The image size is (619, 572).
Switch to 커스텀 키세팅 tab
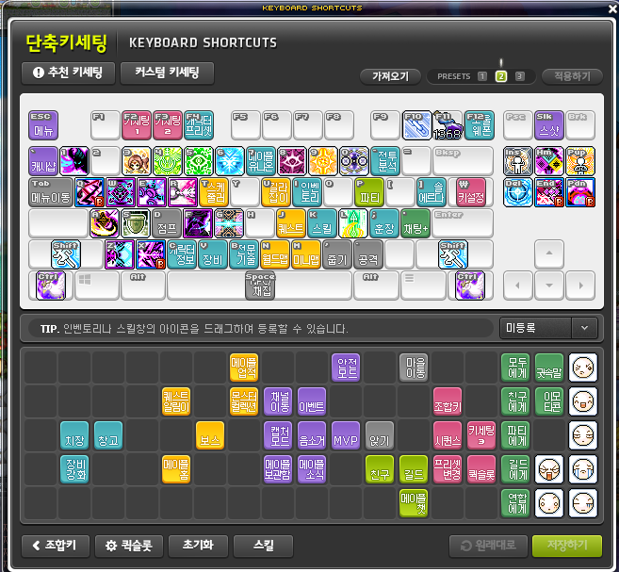tap(167, 73)
